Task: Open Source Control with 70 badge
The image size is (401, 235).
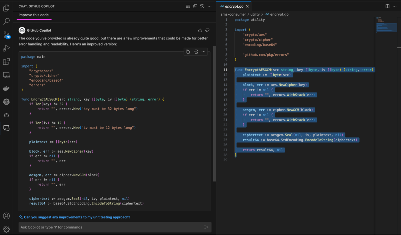Action: click(x=6, y=35)
